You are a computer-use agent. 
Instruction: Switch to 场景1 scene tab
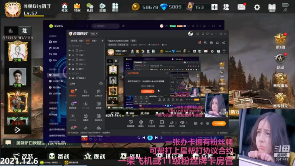(81, 41)
